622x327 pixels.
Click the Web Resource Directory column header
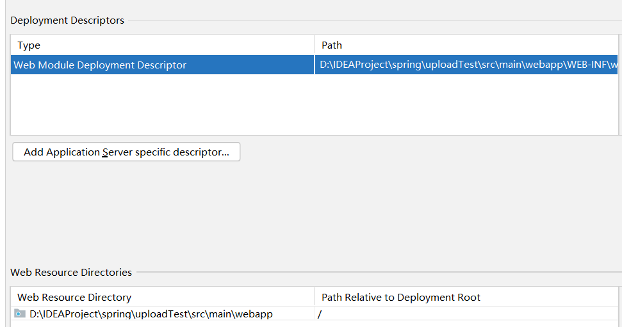(74, 298)
